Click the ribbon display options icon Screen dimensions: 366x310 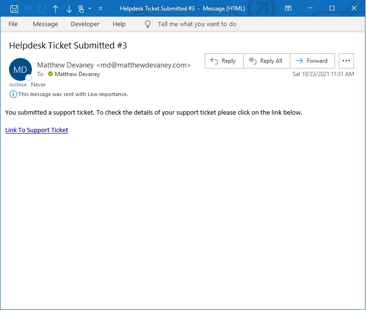tap(288, 9)
